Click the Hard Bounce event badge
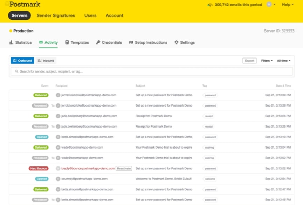The height and width of the screenshot is (205, 303). tap(39, 168)
